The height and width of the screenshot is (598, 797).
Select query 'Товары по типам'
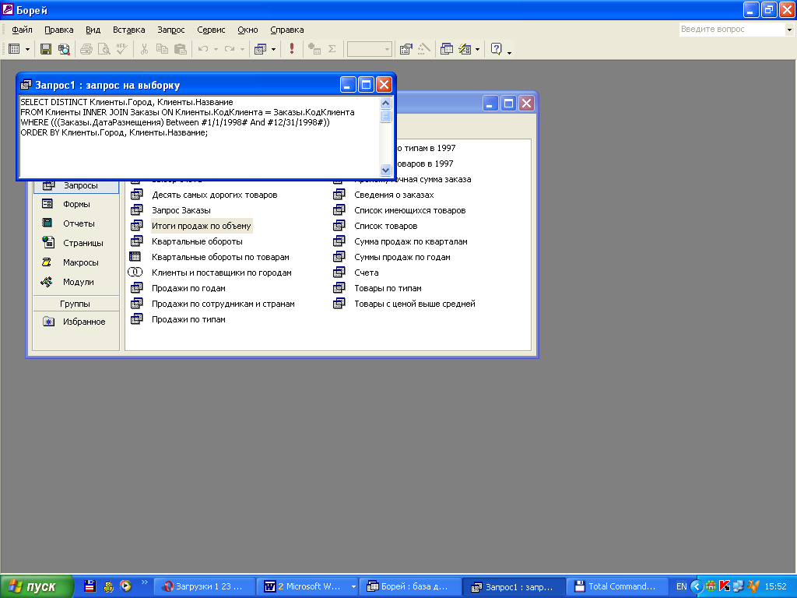click(388, 288)
